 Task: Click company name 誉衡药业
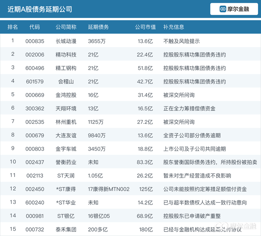click(x=66, y=162)
